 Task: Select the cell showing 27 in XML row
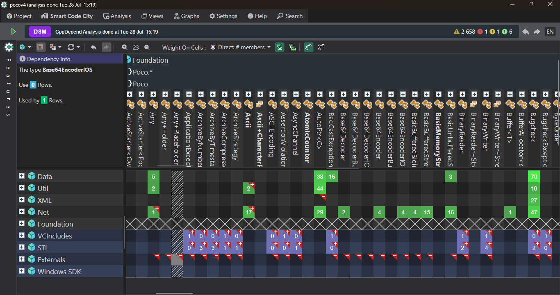(534, 200)
